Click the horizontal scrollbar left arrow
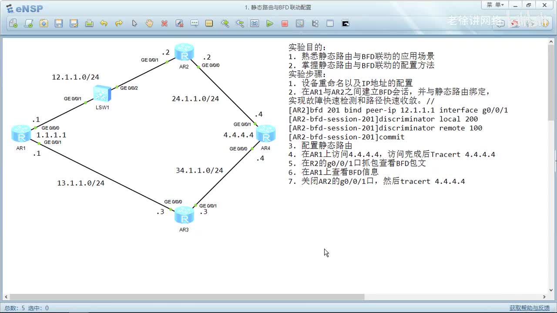This screenshot has height=313, width=557. pyautogui.click(x=6, y=296)
